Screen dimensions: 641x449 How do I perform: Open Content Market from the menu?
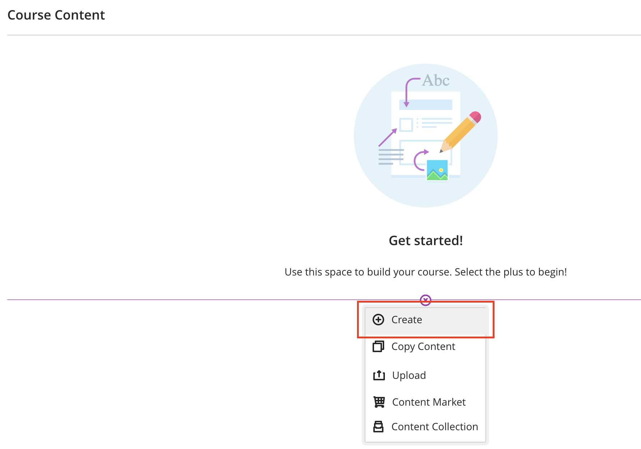point(429,402)
